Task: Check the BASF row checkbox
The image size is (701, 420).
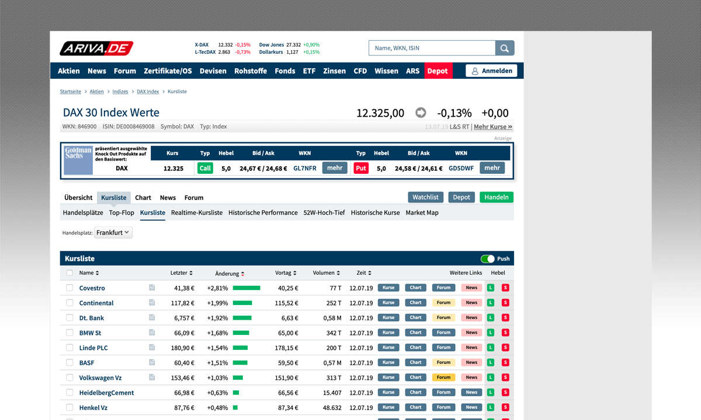Action: tap(70, 363)
